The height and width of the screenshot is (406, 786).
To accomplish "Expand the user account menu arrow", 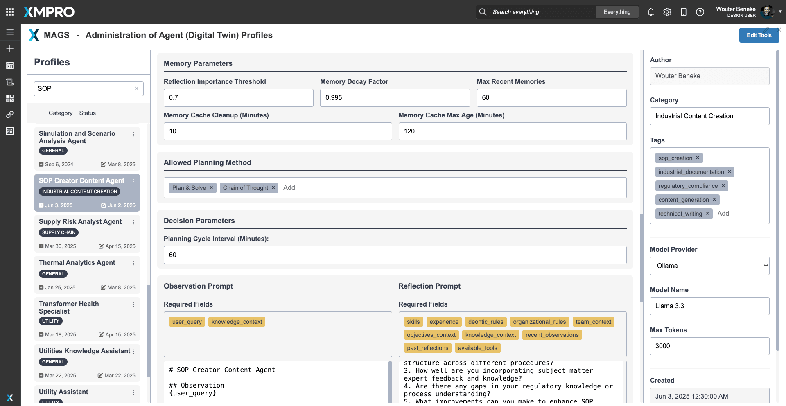I will pos(780,12).
